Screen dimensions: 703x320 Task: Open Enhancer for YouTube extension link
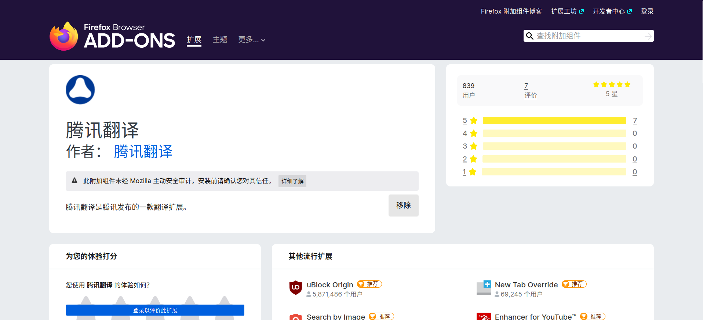[x=536, y=316]
